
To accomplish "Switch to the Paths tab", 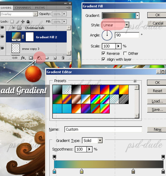I will coord(40,8).
